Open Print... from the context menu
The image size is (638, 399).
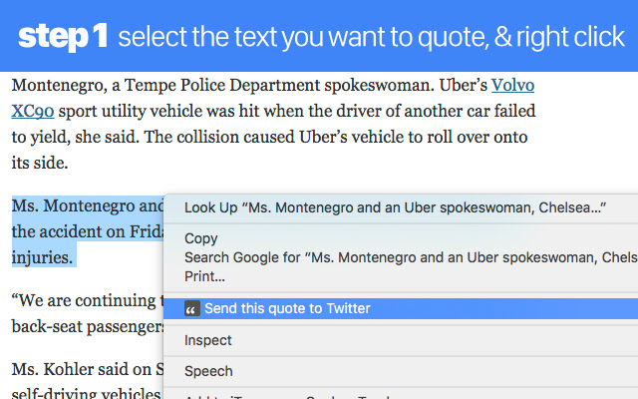pyautogui.click(x=204, y=276)
